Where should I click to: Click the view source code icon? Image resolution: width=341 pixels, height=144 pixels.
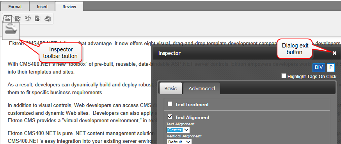(x=37, y=19)
